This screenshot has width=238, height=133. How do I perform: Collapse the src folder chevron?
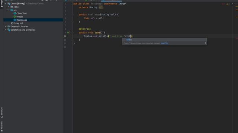pyautogui.click(x=8, y=10)
